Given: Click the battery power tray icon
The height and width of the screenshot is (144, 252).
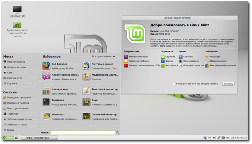Looking at the screenshot, I should click(223, 138).
